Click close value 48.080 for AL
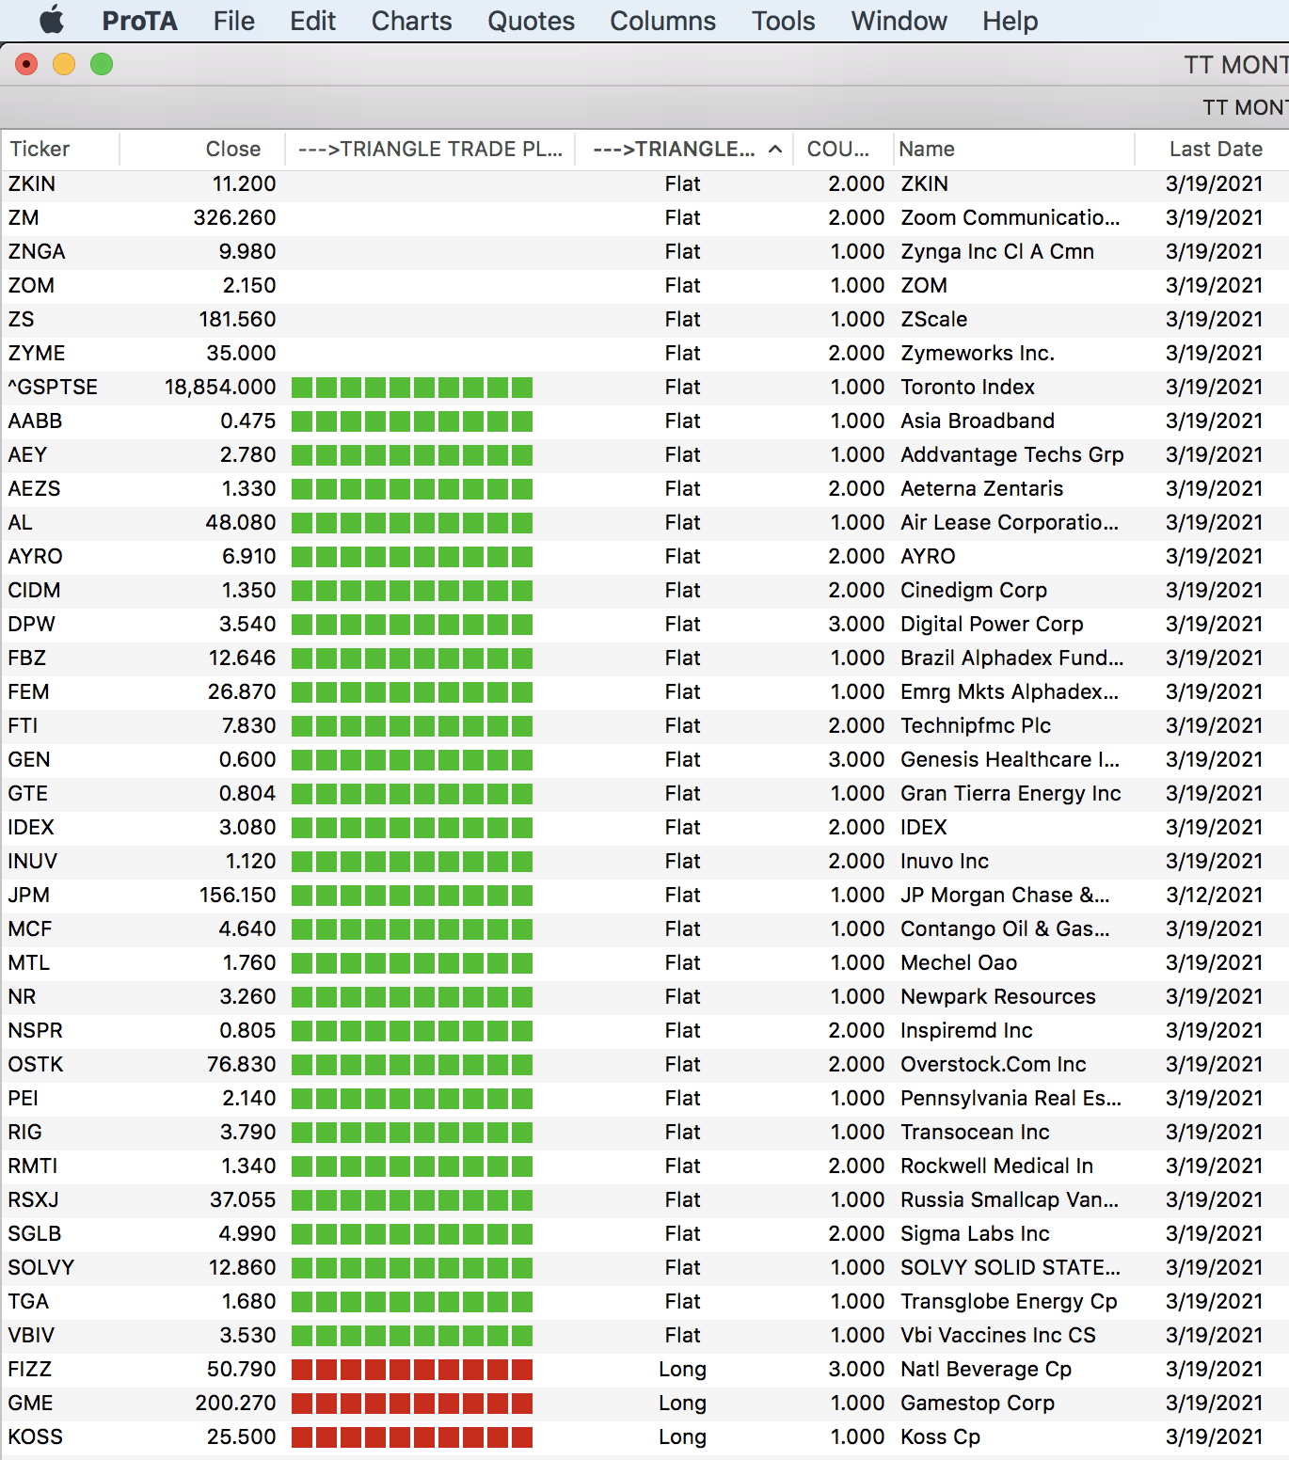Screen dimensions: 1289x1460 [x=241, y=523]
